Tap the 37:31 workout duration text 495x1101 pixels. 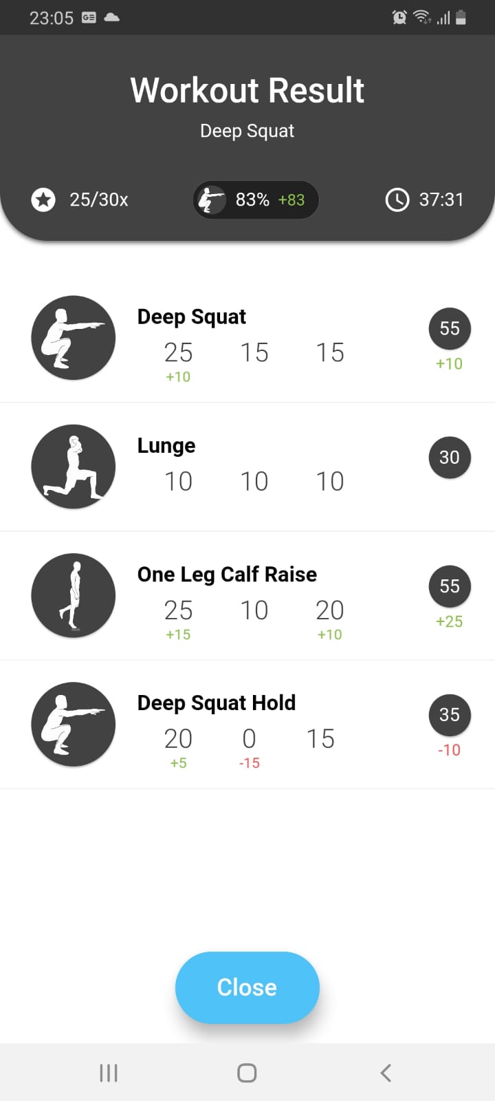(x=441, y=200)
